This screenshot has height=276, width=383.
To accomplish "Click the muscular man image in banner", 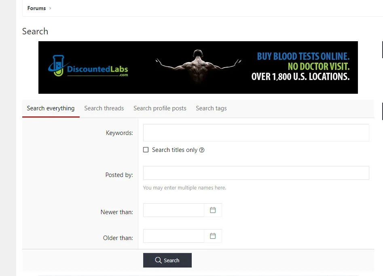I will coord(198,66).
